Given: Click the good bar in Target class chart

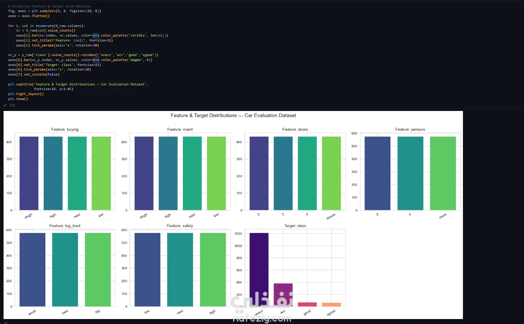Looking at the screenshot, I should pos(307,305).
